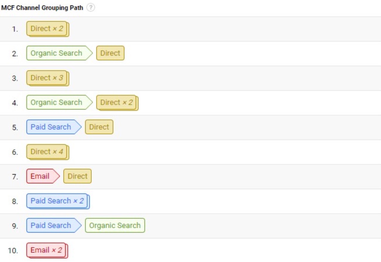This screenshot has height=262, width=381.
Task: Click the Direct chip in row 7
Action: [x=77, y=176]
